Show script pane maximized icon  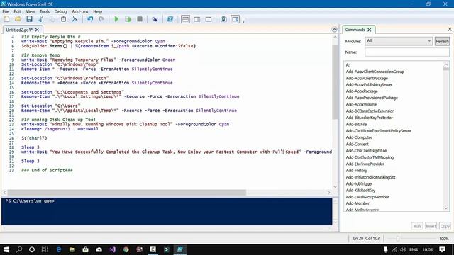click(209, 19)
